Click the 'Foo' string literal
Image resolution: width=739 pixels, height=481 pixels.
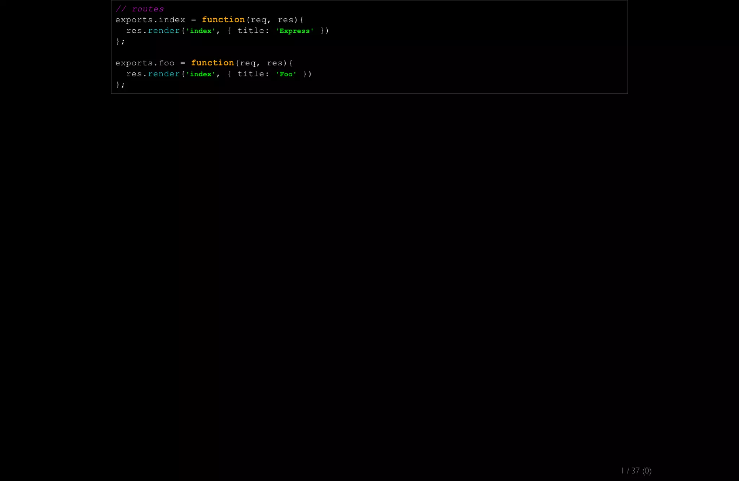(x=286, y=74)
